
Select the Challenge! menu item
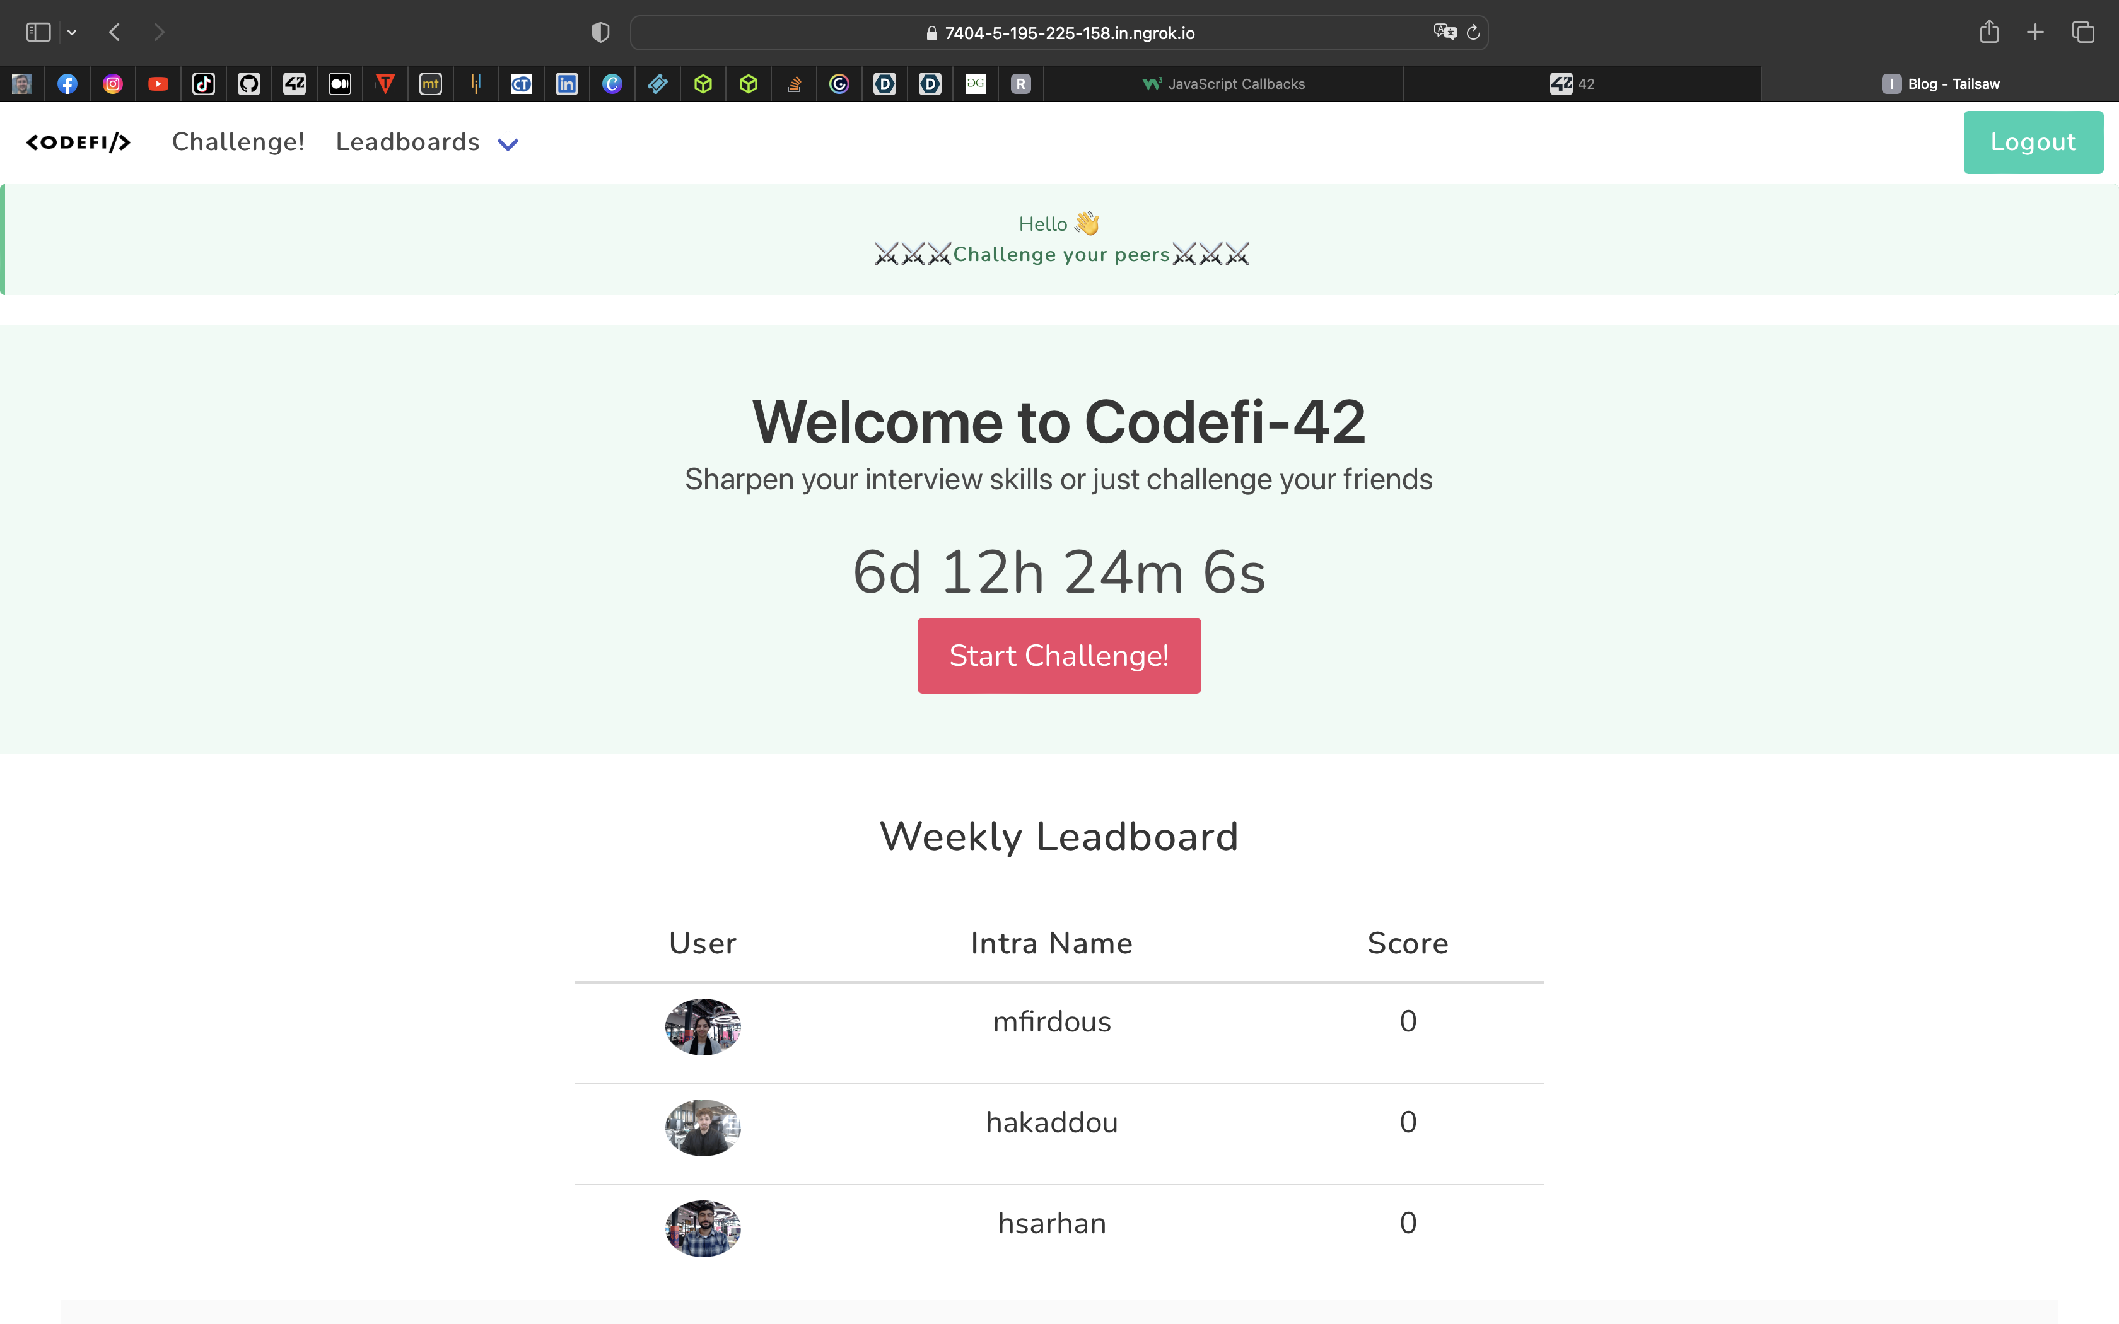(238, 141)
